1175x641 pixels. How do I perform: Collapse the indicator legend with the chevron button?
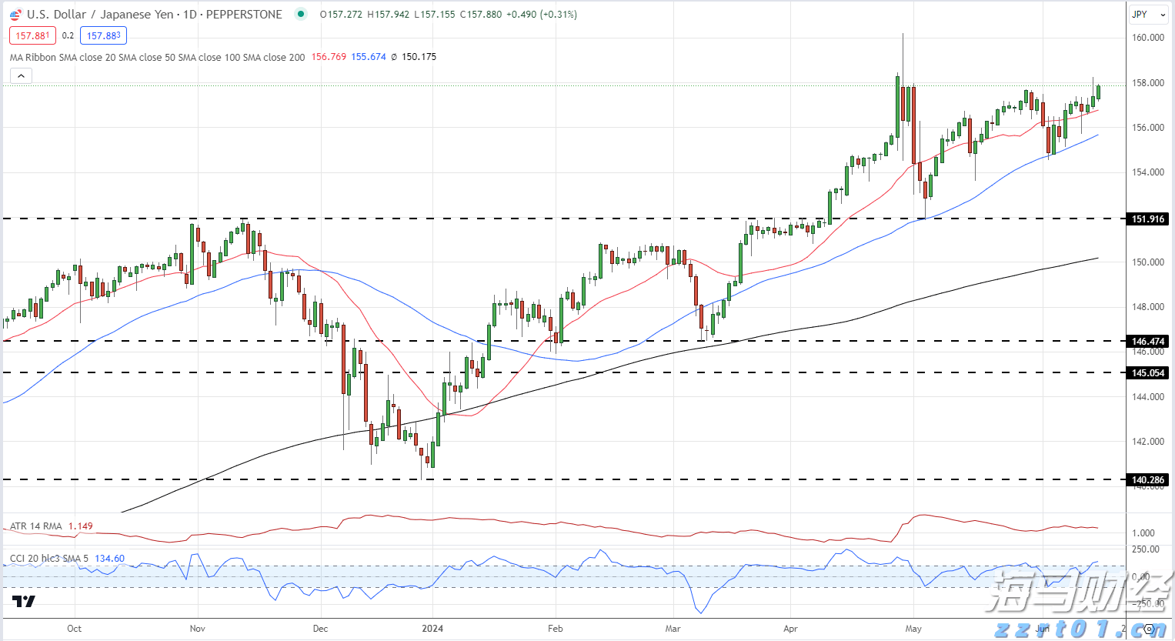pos(21,75)
